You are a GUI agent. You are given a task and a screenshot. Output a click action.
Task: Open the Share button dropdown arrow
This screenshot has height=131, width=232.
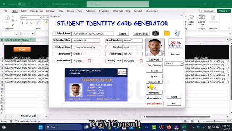(x=229, y=11)
